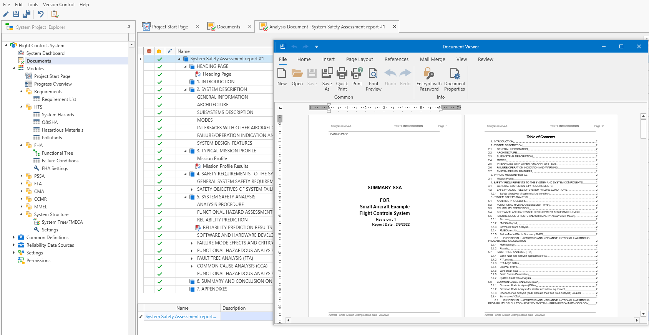Image resolution: width=649 pixels, height=335 pixels.
Task: Open the Mail Merge ribbon tab
Action: click(x=432, y=59)
